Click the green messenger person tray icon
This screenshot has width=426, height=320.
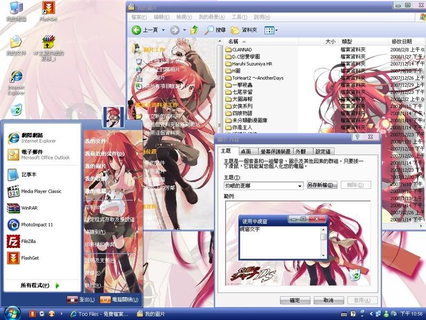(386, 314)
